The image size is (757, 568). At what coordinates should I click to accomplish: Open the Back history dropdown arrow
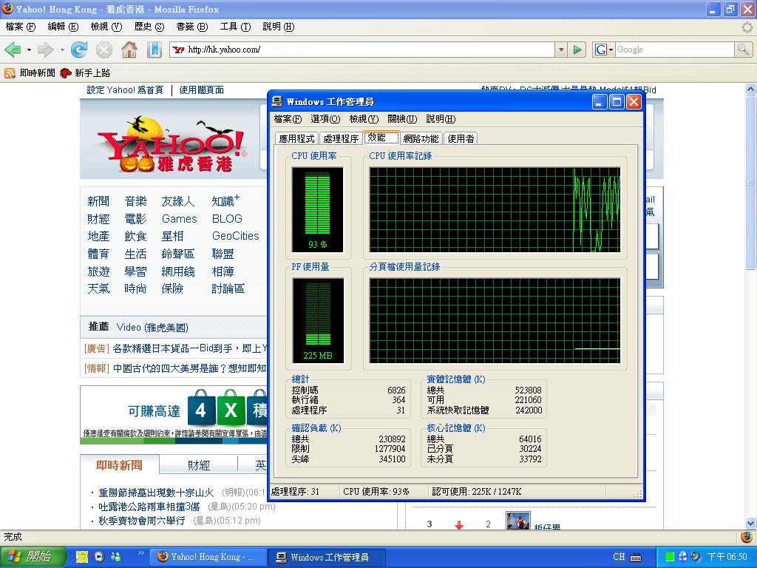pos(30,50)
